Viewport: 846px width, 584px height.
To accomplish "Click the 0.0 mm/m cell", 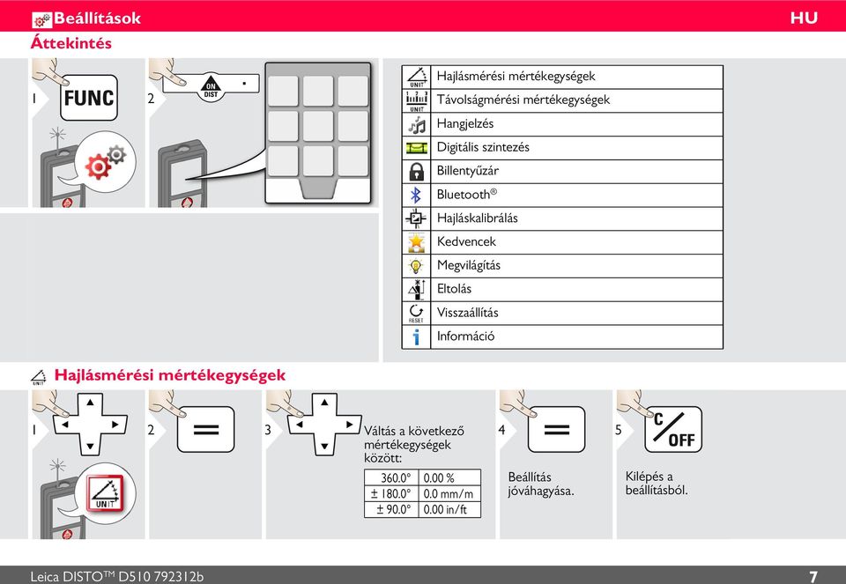I will tap(448, 493).
